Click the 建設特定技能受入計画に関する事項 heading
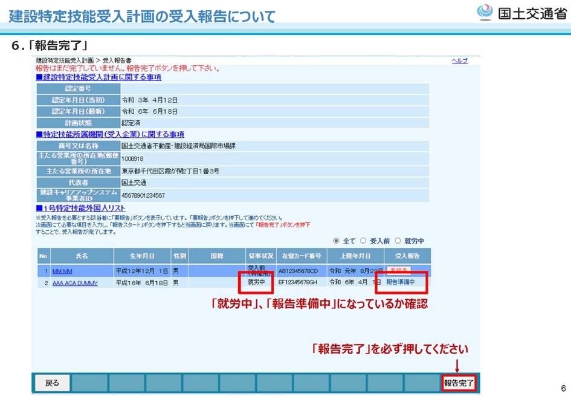Screen dimensions: 571x402 (98, 77)
